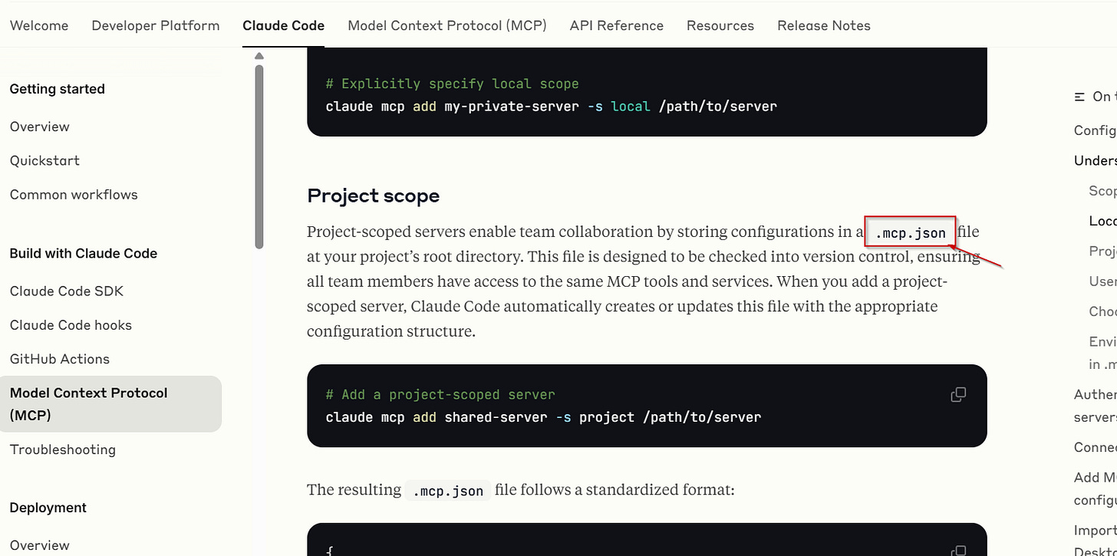This screenshot has height=556, width=1117.
Task: Select Model Context Protocol (MCP) sidebar item
Action: (110, 404)
